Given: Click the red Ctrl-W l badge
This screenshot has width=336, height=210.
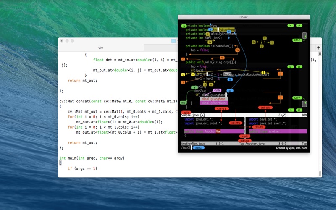Looking at the screenshot, I should pyautogui.click(x=259, y=127).
